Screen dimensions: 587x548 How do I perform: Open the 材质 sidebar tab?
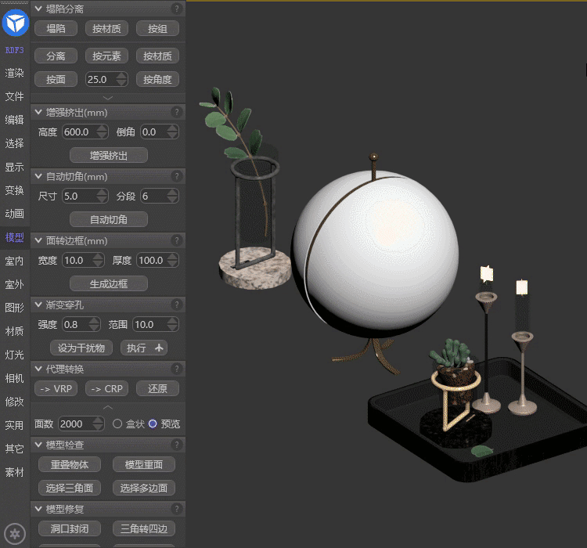point(15,331)
